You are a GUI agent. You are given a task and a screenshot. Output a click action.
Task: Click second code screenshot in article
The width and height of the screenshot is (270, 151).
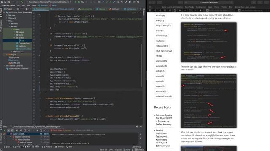(208, 101)
